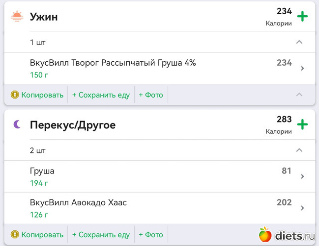Click the sunset icon beside Ужин

point(17,17)
